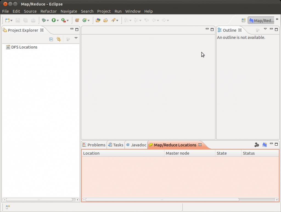Screen dimensions: 281x212
Task: Open the Outline view menu triangle
Action: pos(265,29)
